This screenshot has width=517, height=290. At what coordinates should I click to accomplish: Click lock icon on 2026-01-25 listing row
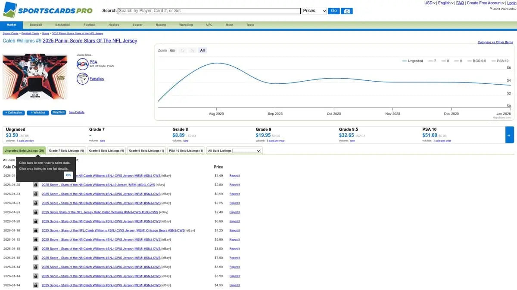pos(36,185)
